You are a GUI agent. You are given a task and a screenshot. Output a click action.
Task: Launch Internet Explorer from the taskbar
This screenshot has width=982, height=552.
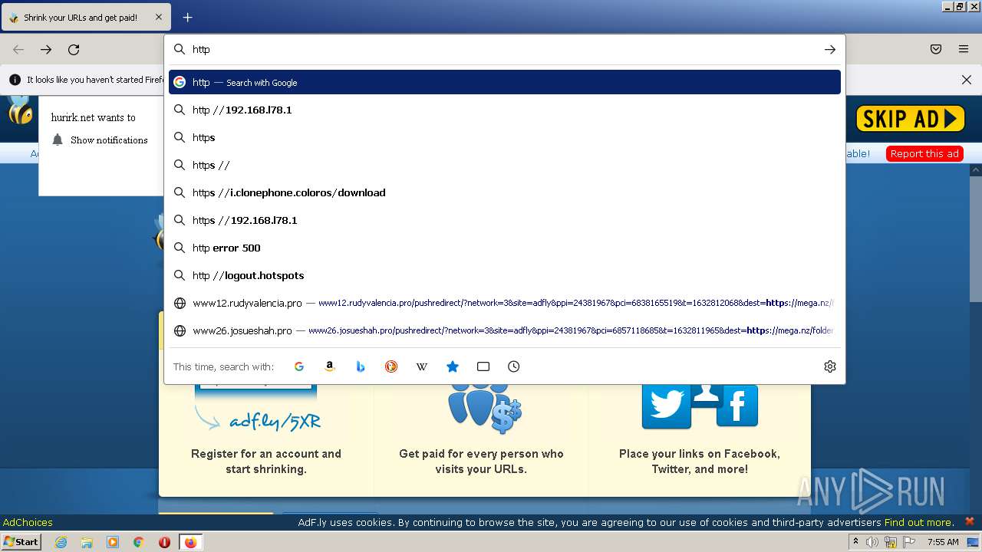[61, 542]
